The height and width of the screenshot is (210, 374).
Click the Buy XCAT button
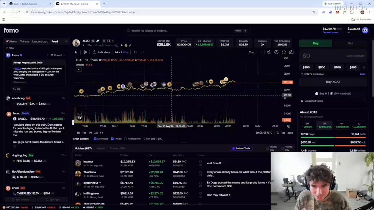coord(333,82)
